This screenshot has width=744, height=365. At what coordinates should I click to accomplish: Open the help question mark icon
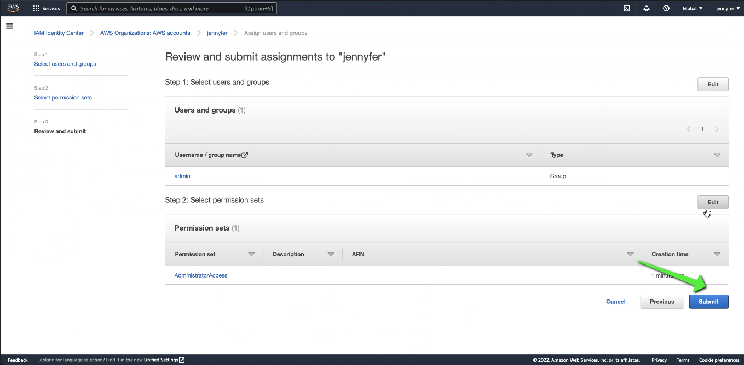coord(666,8)
